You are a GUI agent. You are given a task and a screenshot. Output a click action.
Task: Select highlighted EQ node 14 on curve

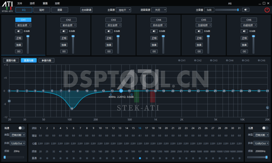pos(121,91)
